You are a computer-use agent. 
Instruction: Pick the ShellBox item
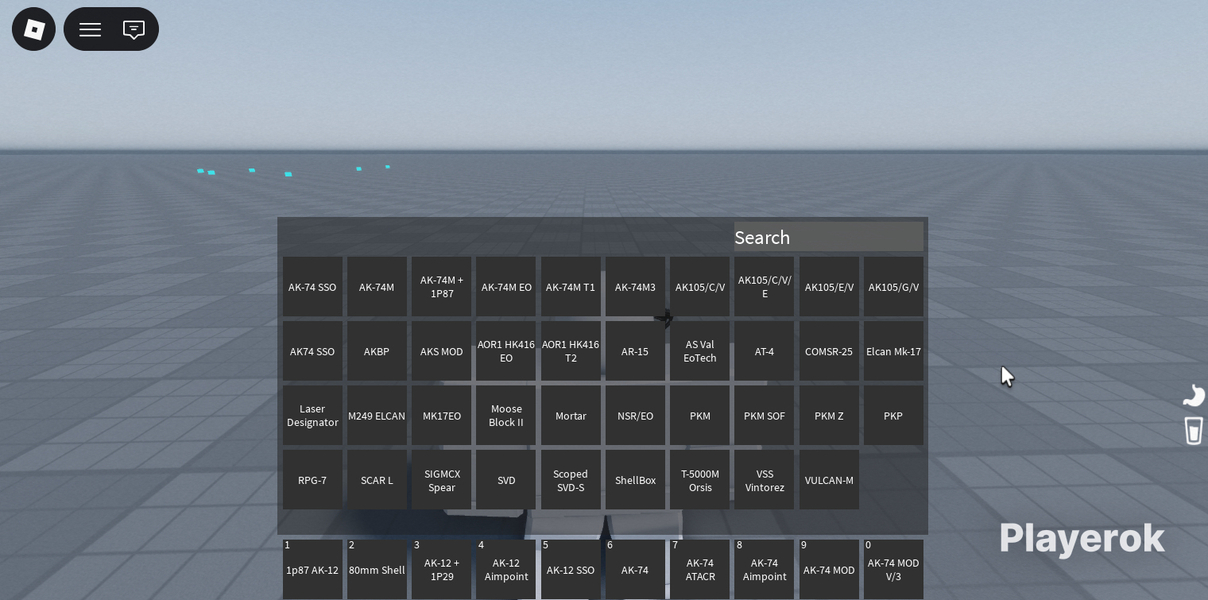click(x=635, y=480)
